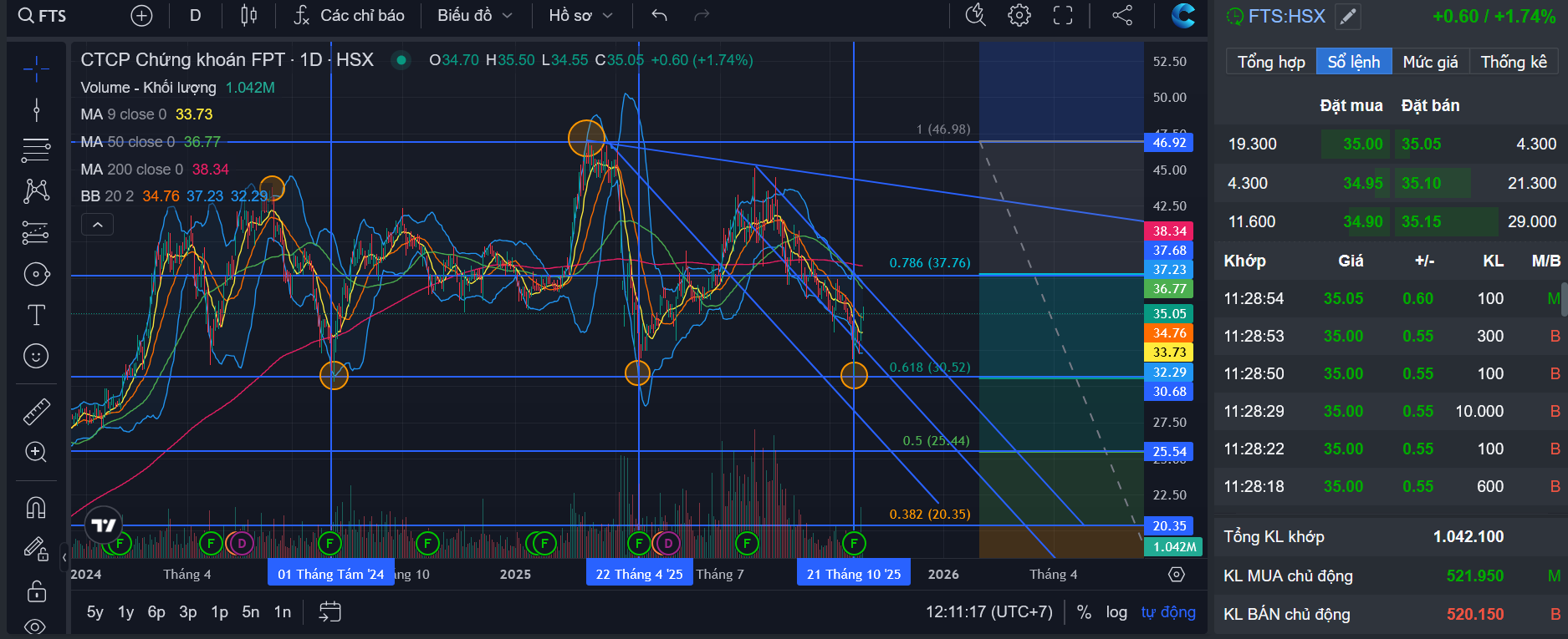Viewport: 1568px width, 639px height.
Task: Enter fullscreen chart mode
Action: point(1063,16)
